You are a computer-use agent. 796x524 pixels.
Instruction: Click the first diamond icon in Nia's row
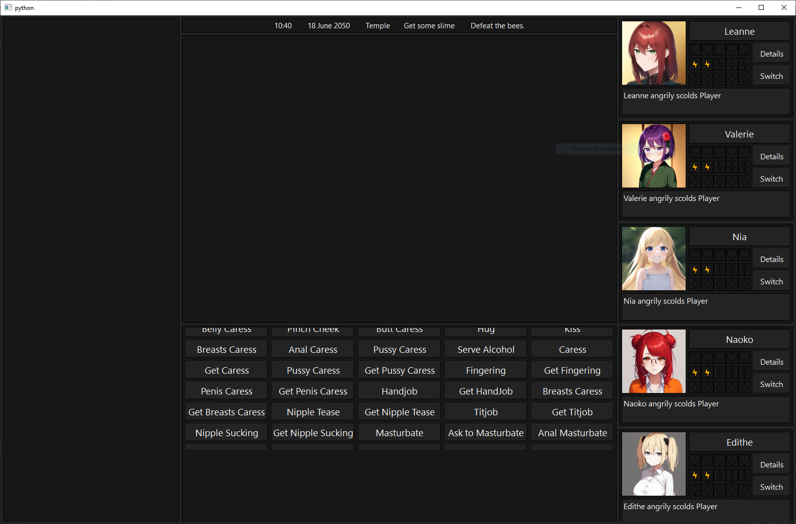(695, 284)
